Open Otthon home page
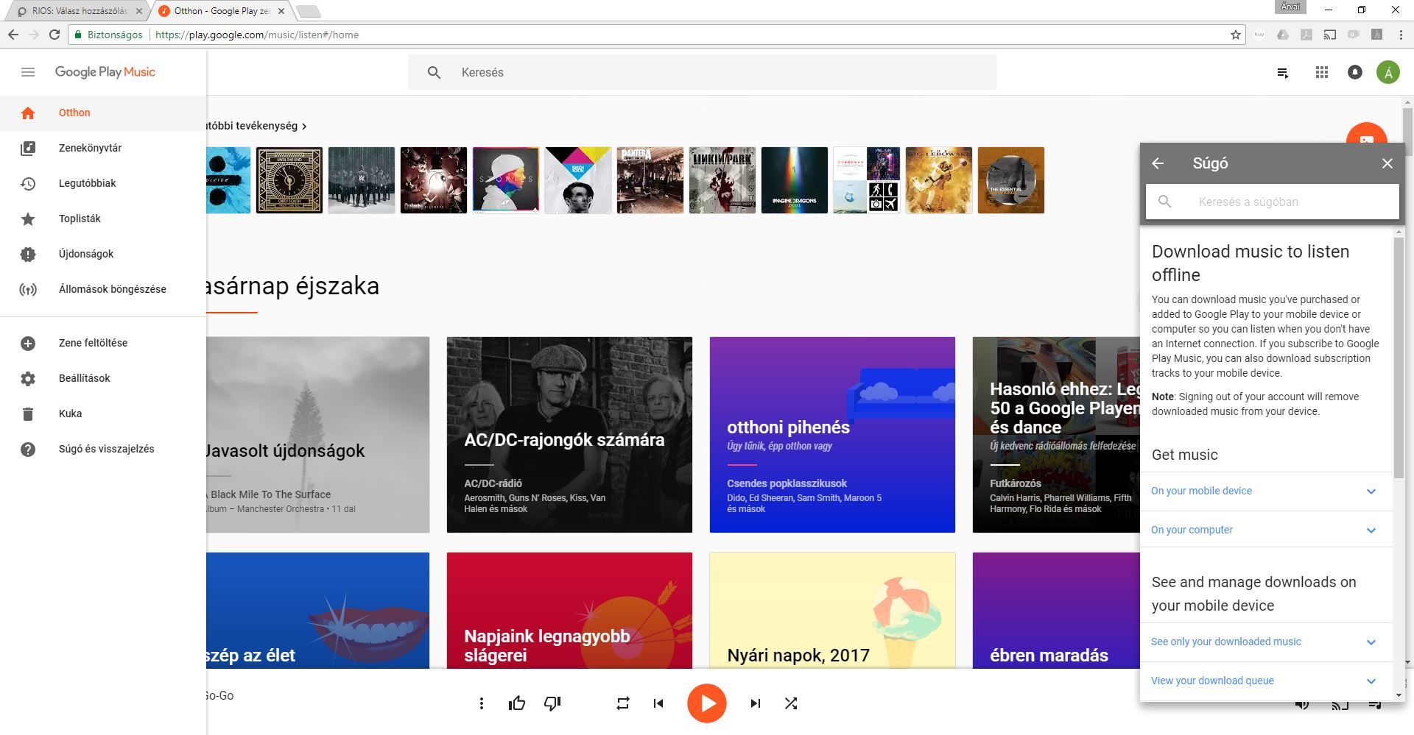The height and width of the screenshot is (735, 1414). [x=103, y=113]
